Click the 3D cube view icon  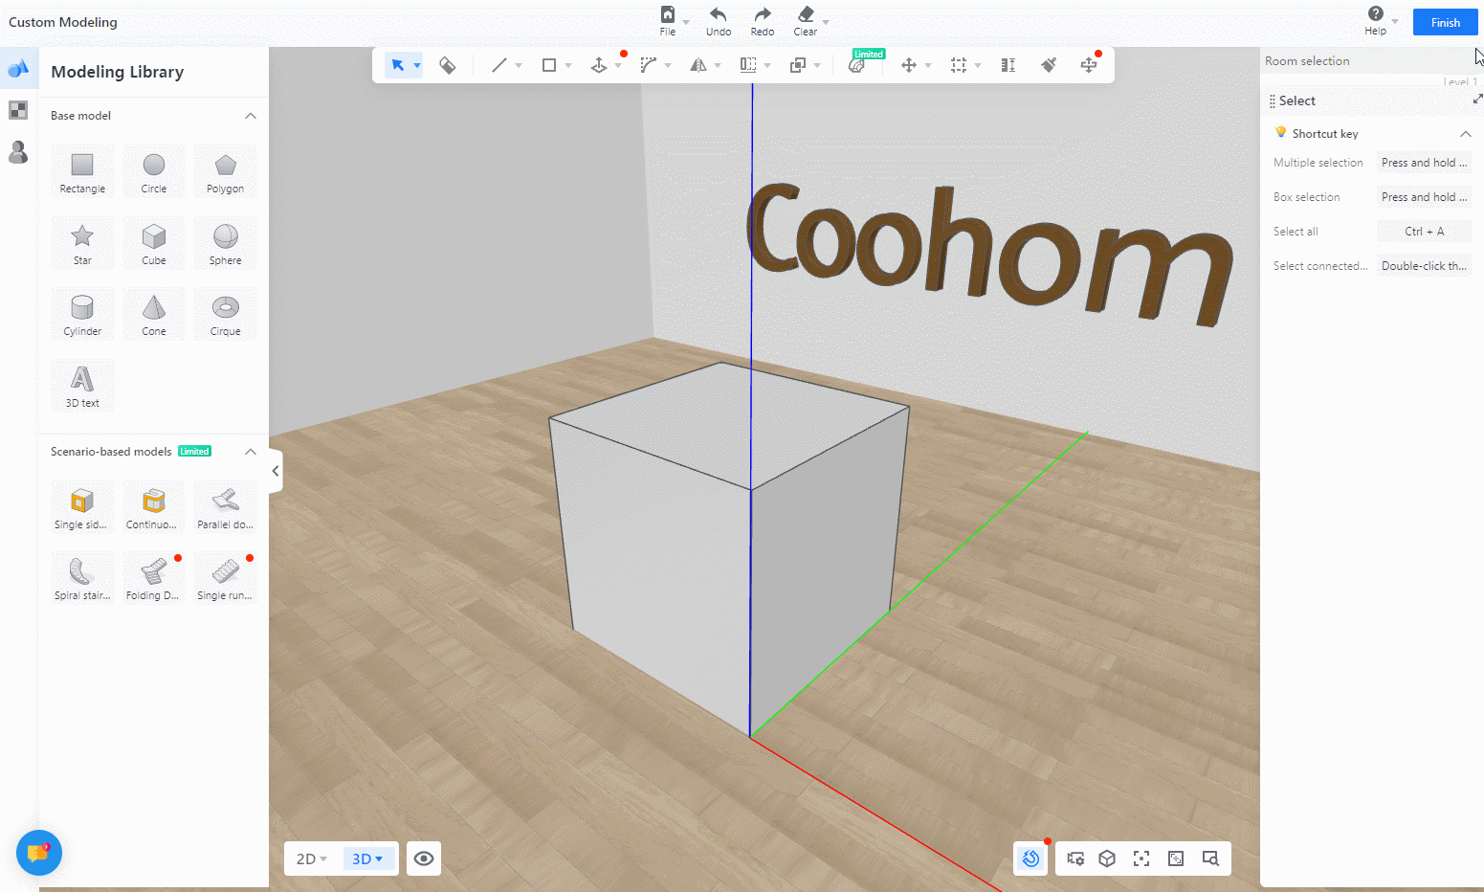[x=1107, y=859]
